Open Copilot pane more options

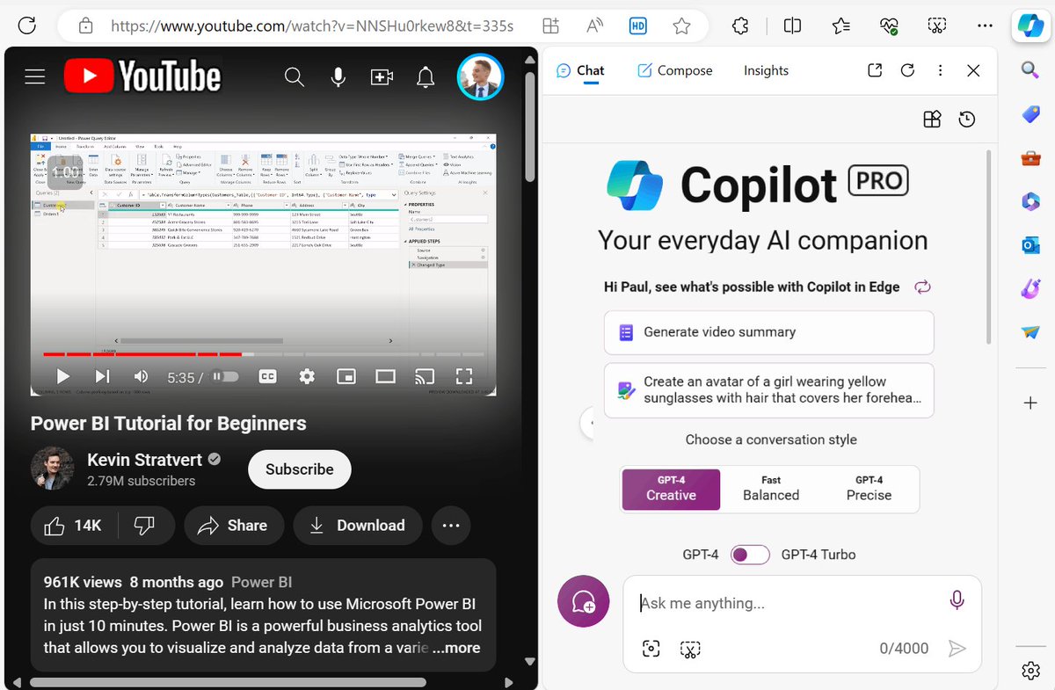point(940,70)
